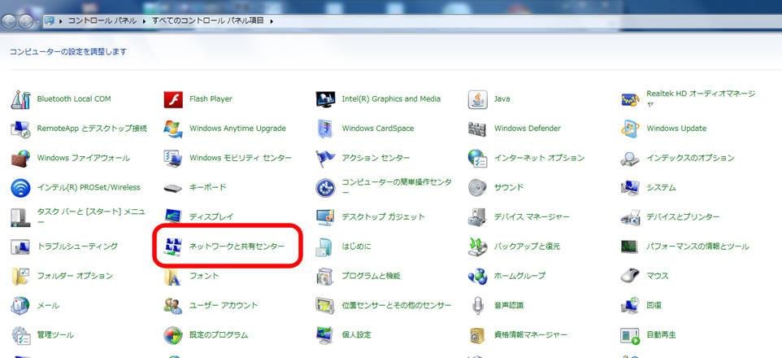This screenshot has height=358, width=782.
Task: Open Windows Anytime Upgrade icon
Action: pos(173,129)
